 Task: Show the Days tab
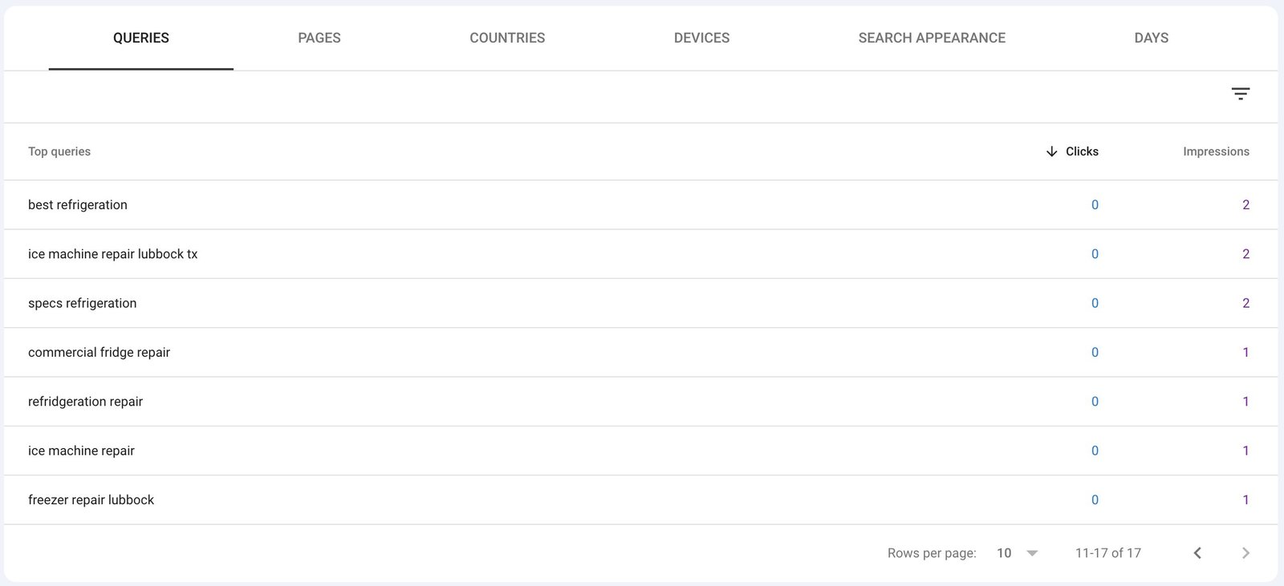coord(1151,38)
